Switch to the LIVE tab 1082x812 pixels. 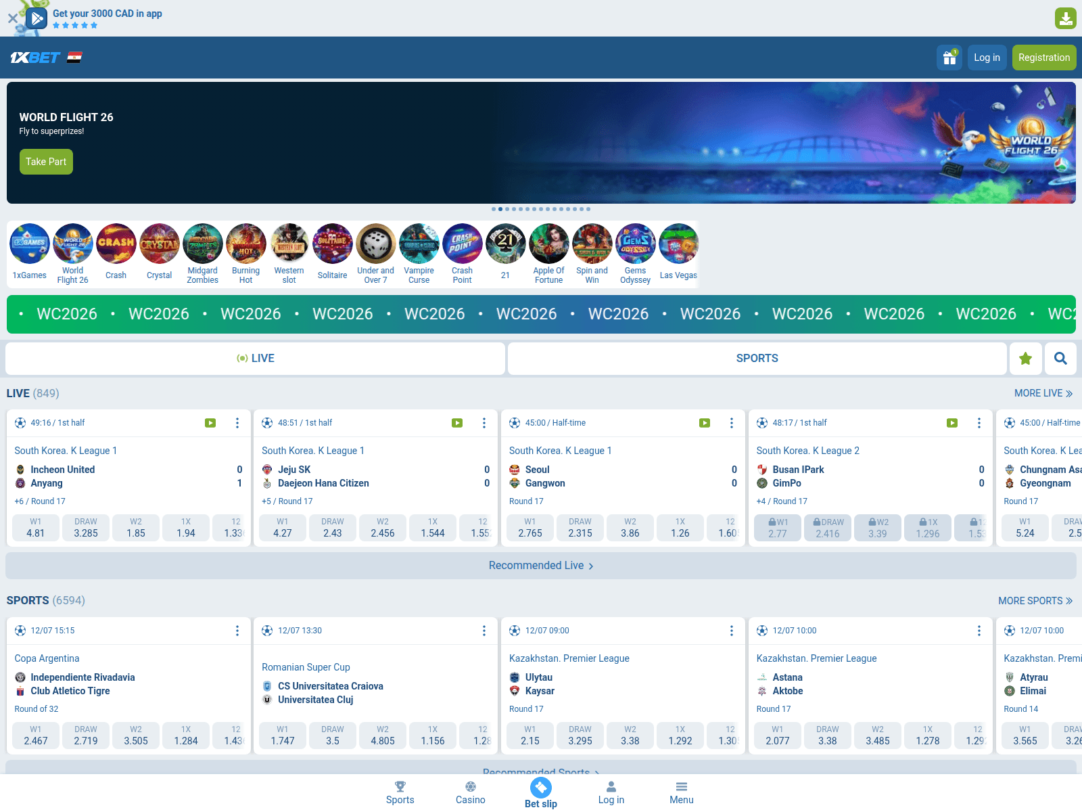tap(256, 359)
